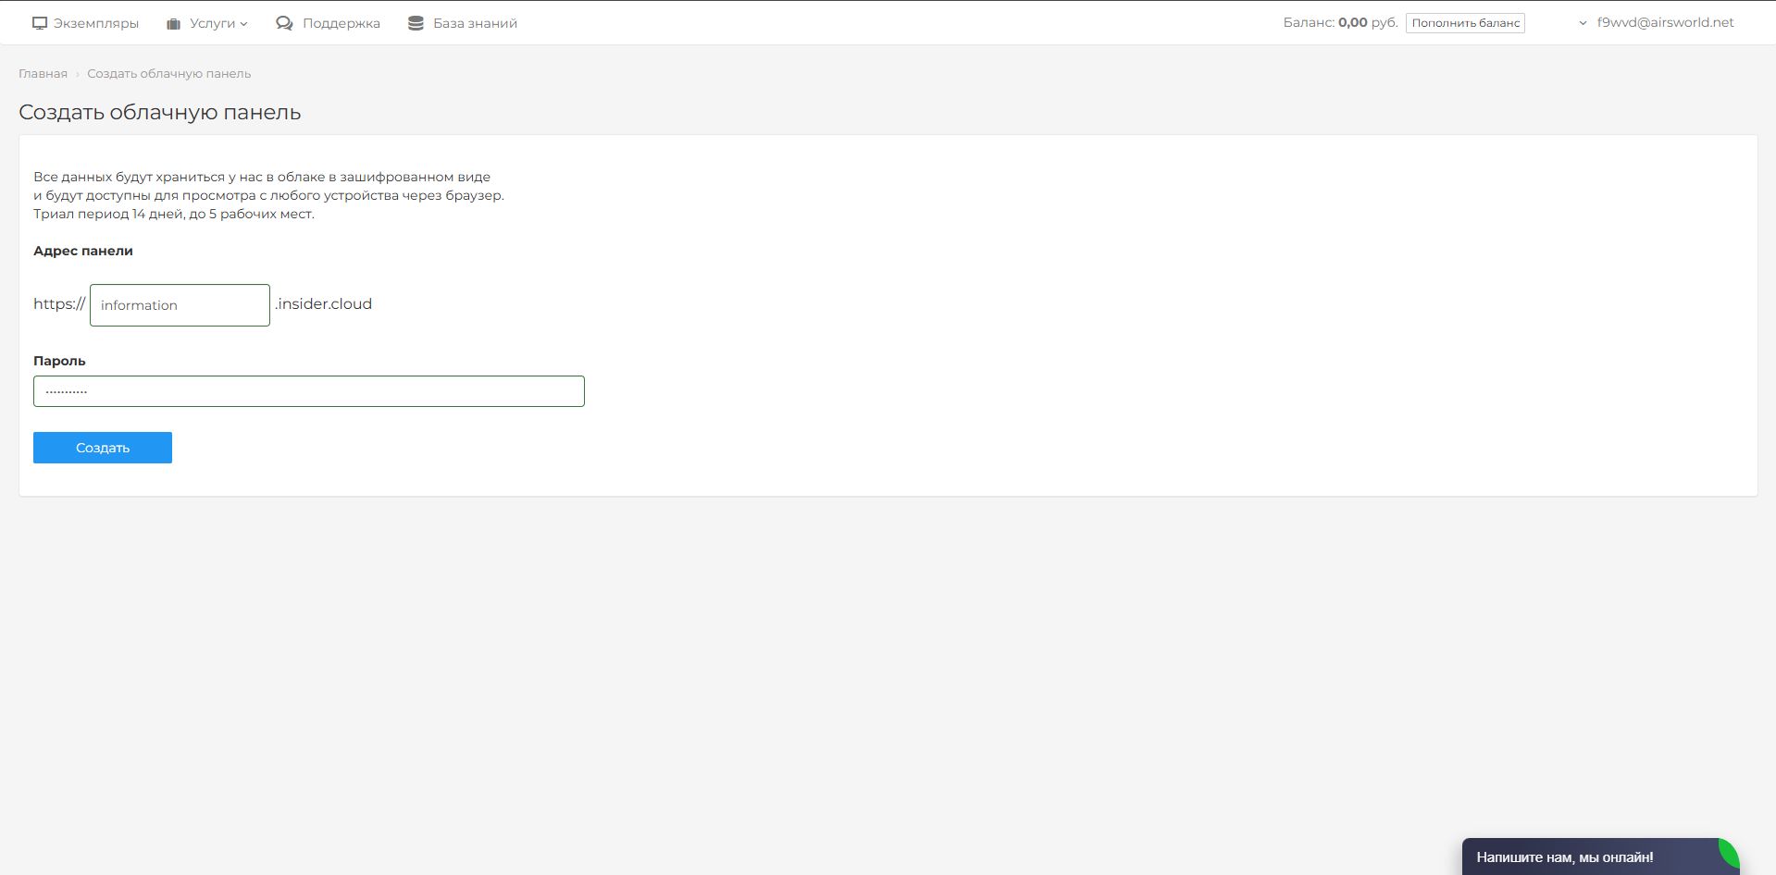Open the f9wvd@airsworld.net account menu

click(x=1665, y=23)
